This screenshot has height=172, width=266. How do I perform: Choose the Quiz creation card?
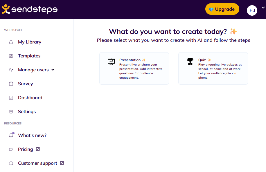point(213,68)
